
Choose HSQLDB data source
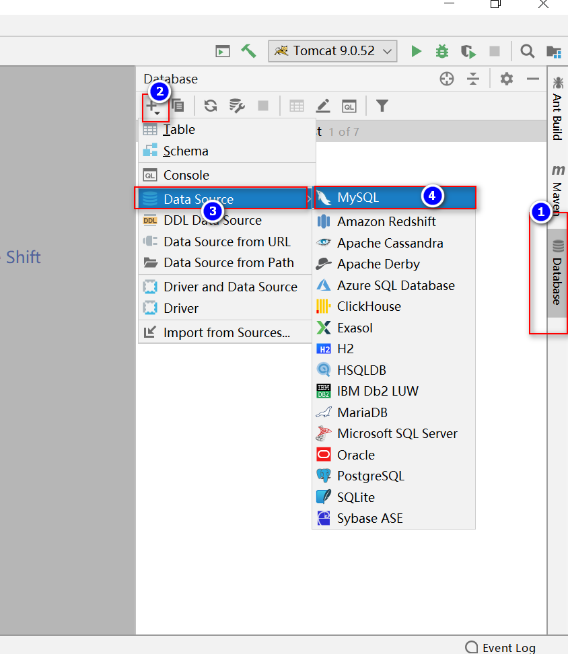tap(394, 370)
